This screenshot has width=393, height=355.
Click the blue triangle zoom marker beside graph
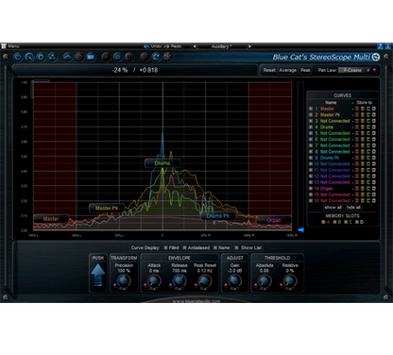pos(300,230)
